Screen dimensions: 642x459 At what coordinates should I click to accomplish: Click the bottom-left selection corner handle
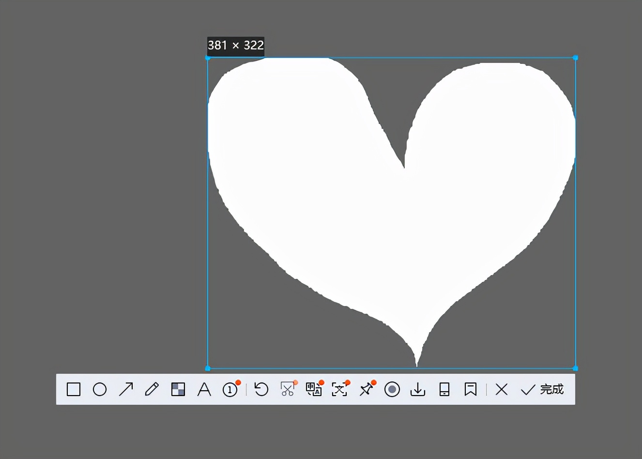pos(208,368)
